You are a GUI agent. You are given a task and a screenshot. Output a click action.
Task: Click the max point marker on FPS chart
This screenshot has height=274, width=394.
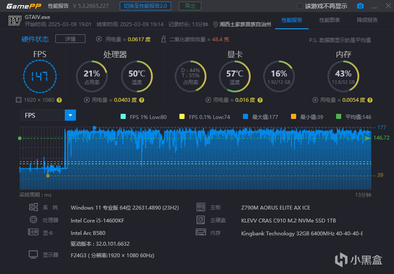pyautogui.click(x=94, y=128)
